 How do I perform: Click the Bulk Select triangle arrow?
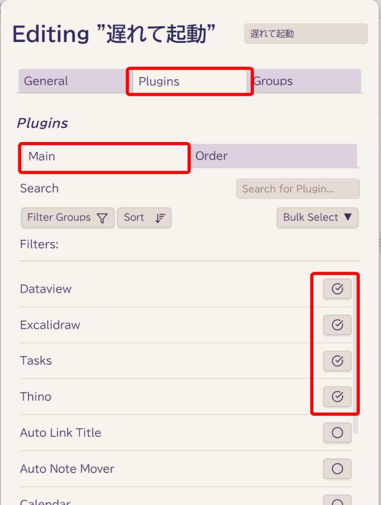pyautogui.click(x=347, y=217)
